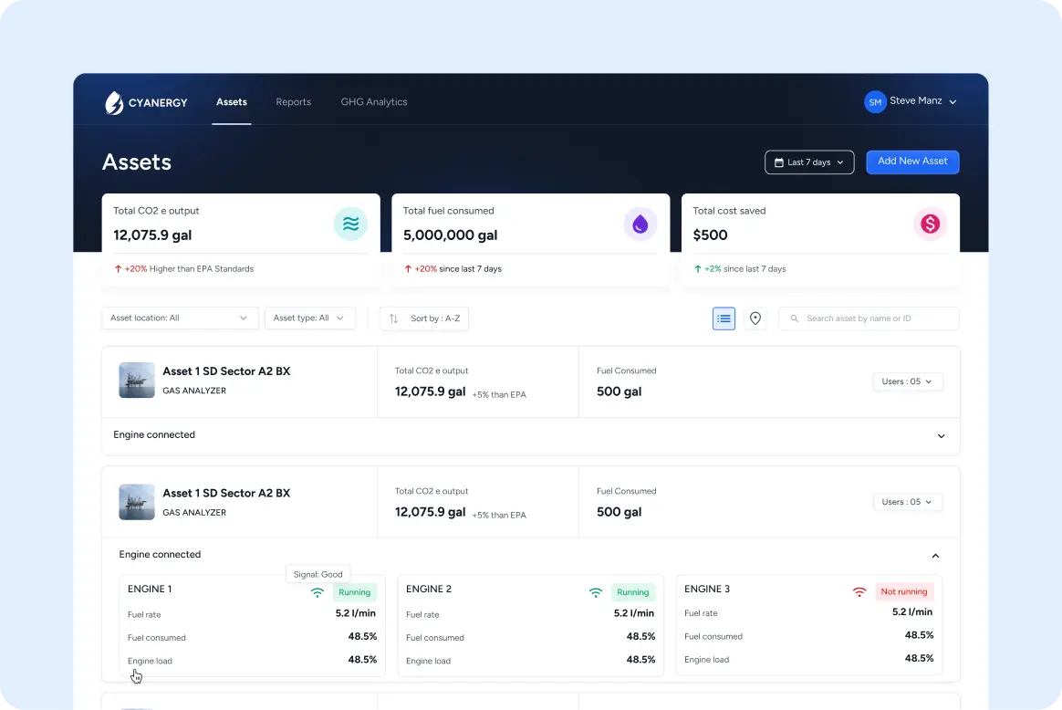Image resolution: width=1062 pixels, height=710 pixels.
Task: Click the search asset input field
Action: 869,318
